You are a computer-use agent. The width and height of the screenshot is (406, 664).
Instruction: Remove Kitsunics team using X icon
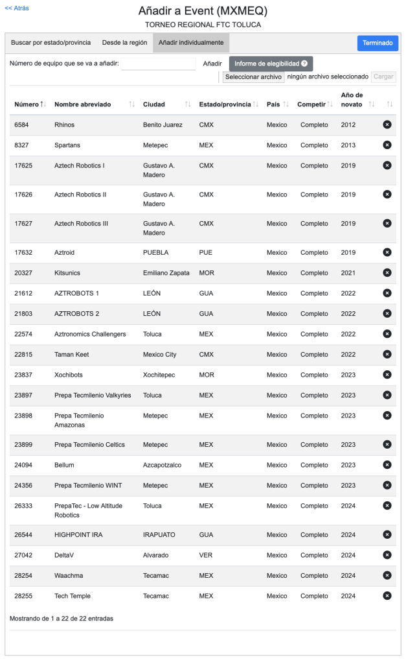point(387,272)
